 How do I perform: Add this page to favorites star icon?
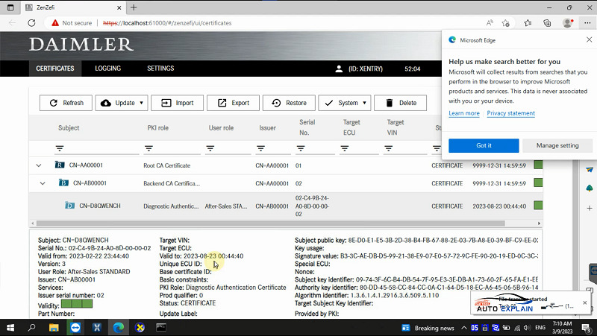point(506,23)
